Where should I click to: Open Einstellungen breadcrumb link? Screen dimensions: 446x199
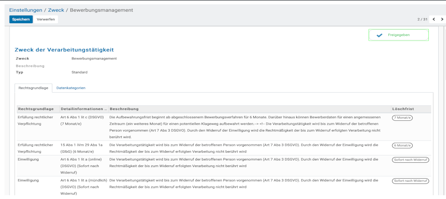coord(26,10)
